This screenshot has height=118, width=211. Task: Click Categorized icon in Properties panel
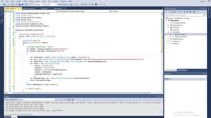(166, 79)
